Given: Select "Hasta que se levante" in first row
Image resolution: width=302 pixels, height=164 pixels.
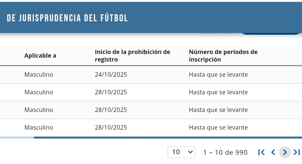Looking at the screenshot, I should (x=218, y=75).
